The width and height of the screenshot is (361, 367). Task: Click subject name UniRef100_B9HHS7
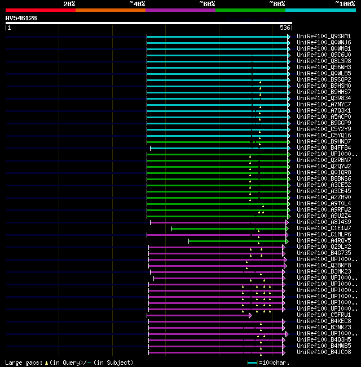tap(324, 92)
